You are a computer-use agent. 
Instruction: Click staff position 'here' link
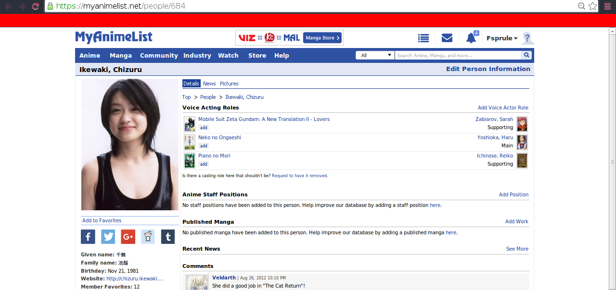click(435, 205)
